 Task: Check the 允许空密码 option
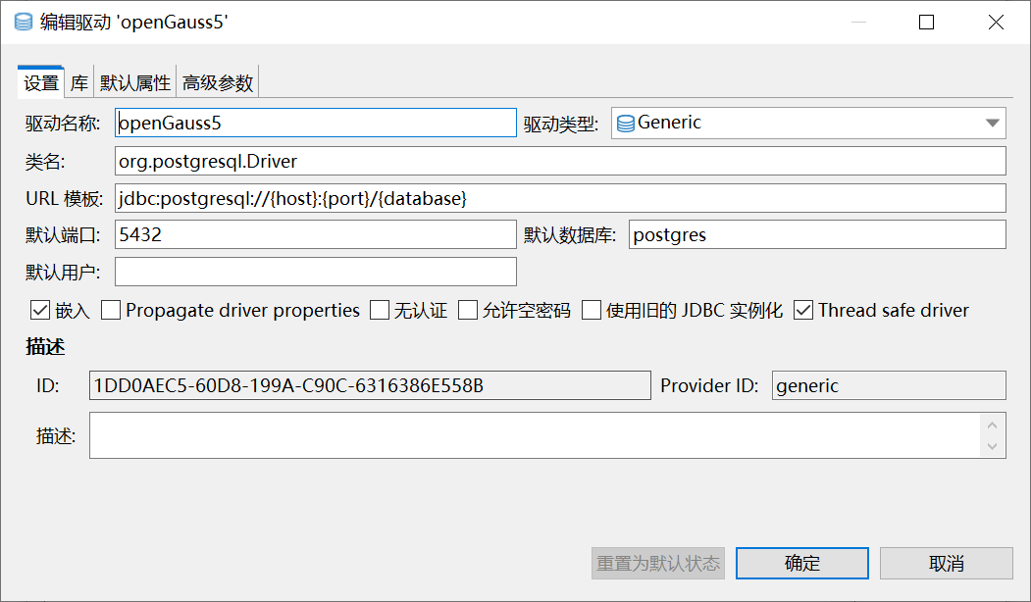[x=468, y=310]
